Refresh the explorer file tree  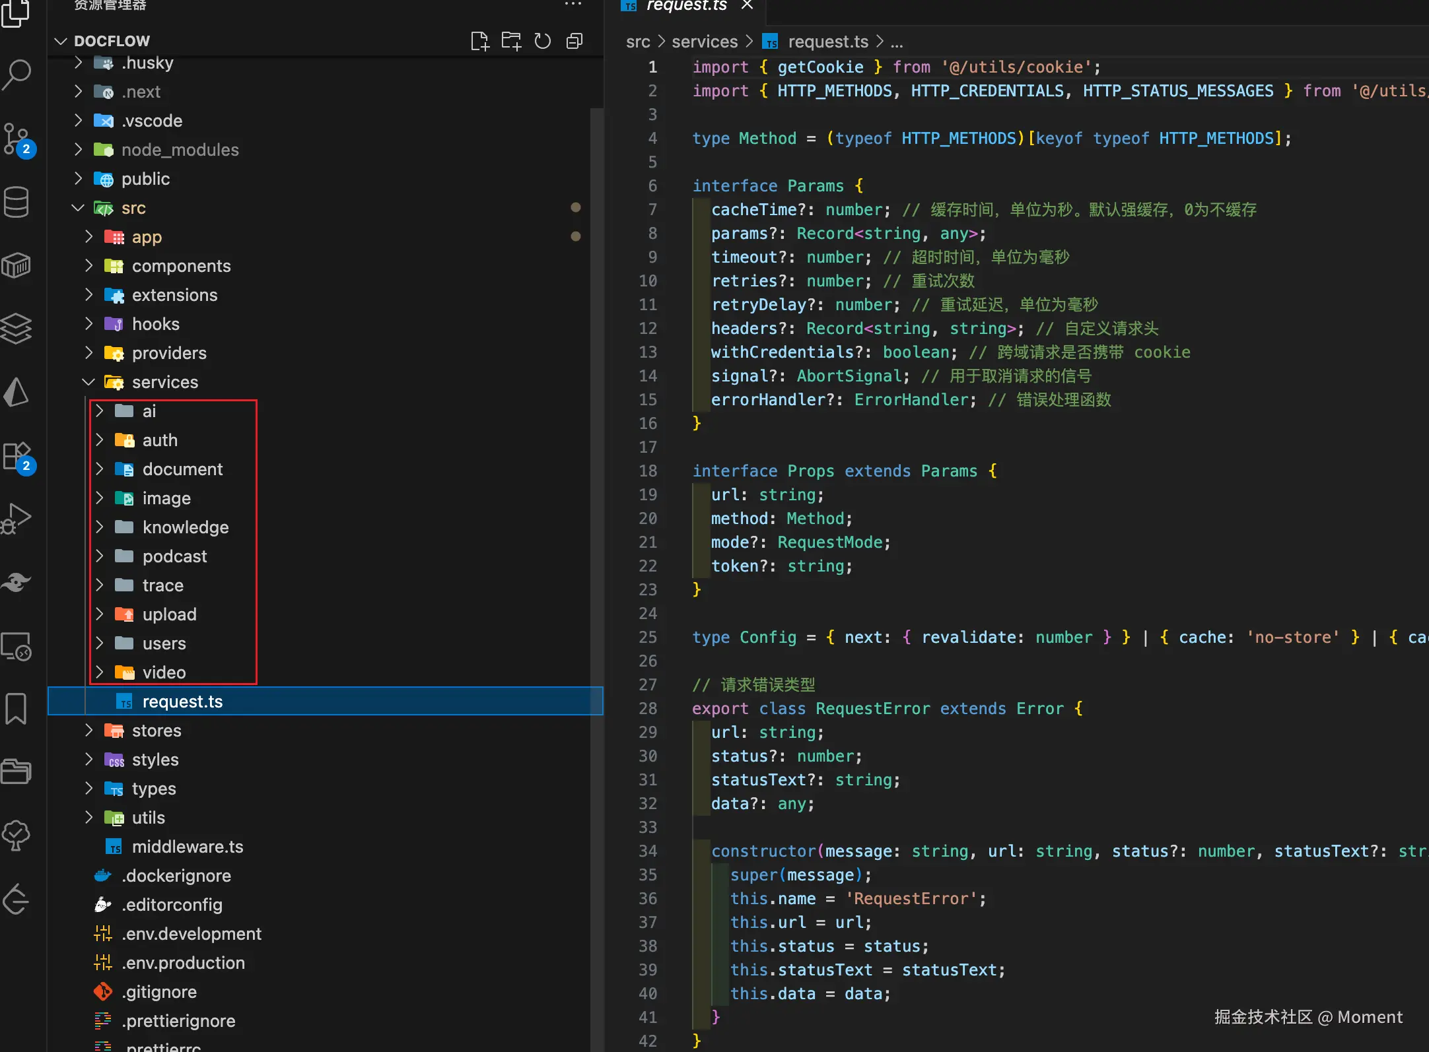(x=543, y=41)
